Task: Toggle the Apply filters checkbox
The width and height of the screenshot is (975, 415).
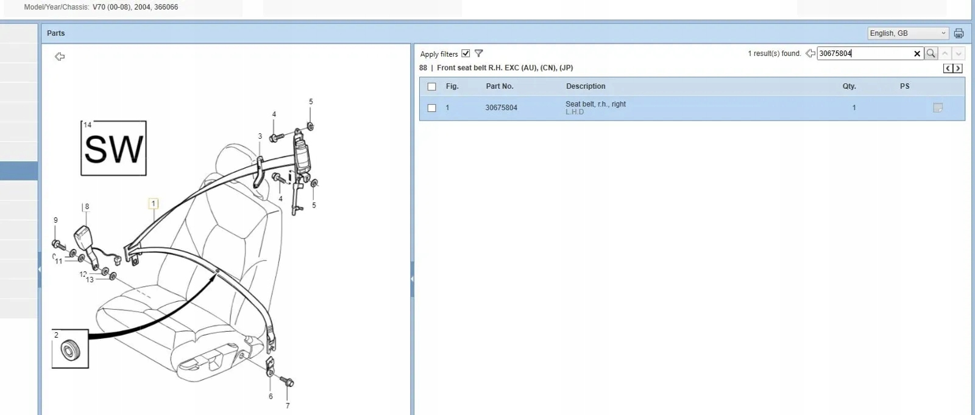Action: pyautogui.click(x=466, y=54)
